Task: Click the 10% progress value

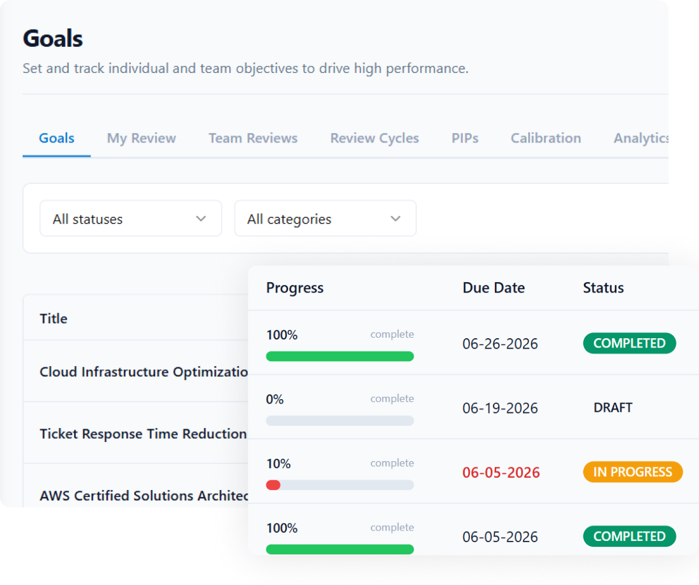Action: point(278,463)
